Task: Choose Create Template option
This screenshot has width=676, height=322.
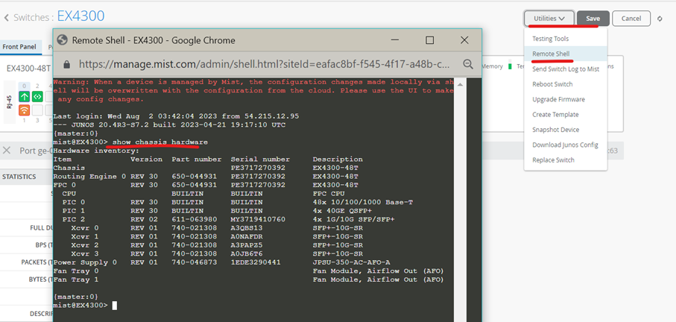Action: pyautogui.click(x=555, y=114)
